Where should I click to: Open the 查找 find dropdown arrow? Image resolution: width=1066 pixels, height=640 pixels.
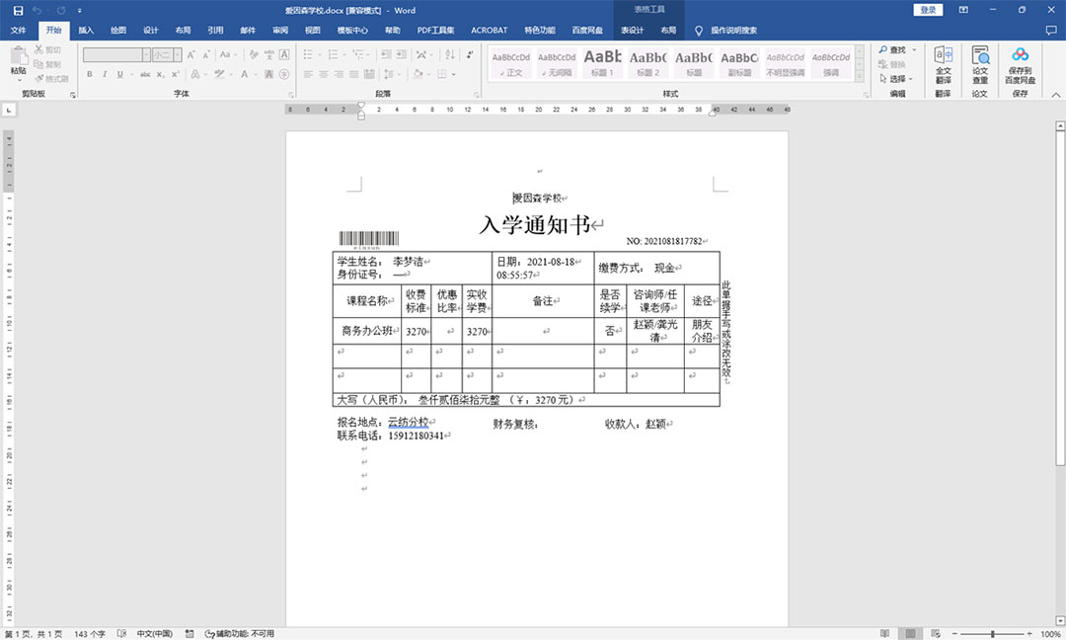pyautogui.click(x=914, y=49)
